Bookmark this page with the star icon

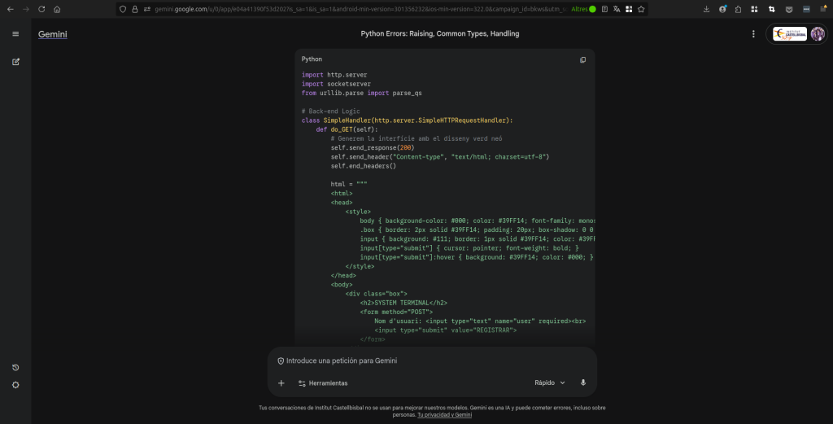click(x=642, y=9)
